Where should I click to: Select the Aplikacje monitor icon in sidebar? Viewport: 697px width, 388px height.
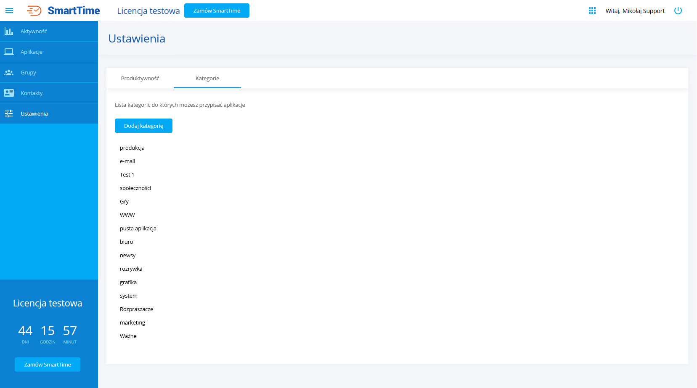(8, 51)
